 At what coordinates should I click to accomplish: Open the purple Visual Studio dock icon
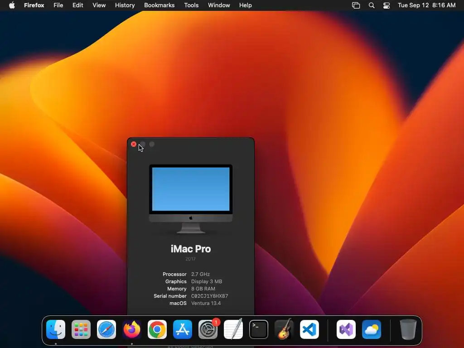[346, 329]
